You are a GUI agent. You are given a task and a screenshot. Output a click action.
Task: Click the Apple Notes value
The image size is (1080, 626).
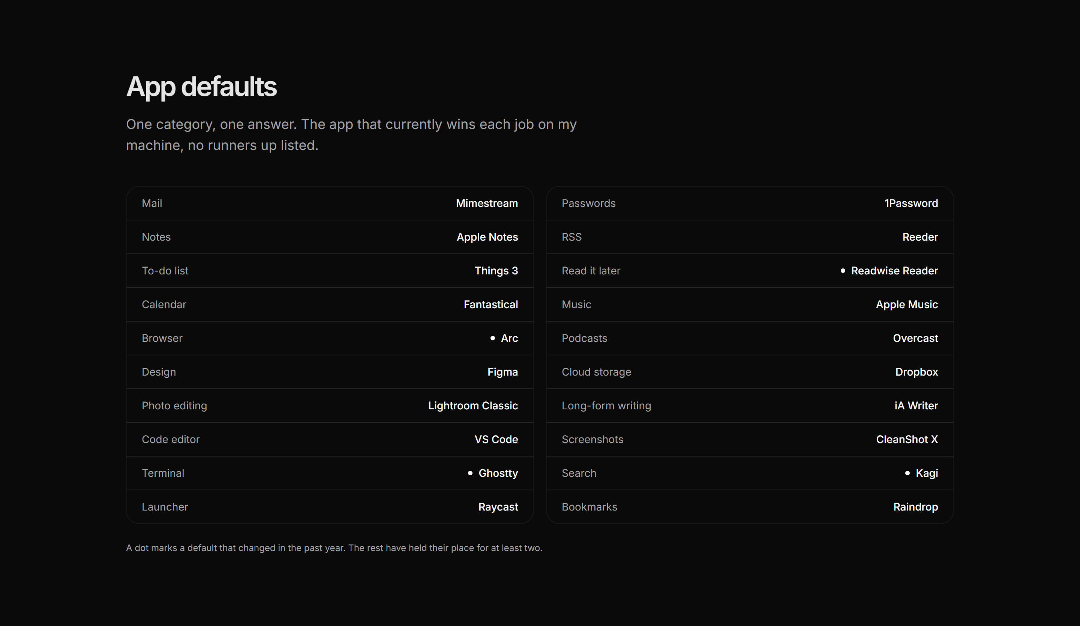pos(487,237)
